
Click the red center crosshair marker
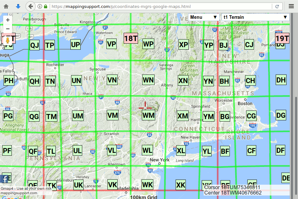click(x=145, y=107)
